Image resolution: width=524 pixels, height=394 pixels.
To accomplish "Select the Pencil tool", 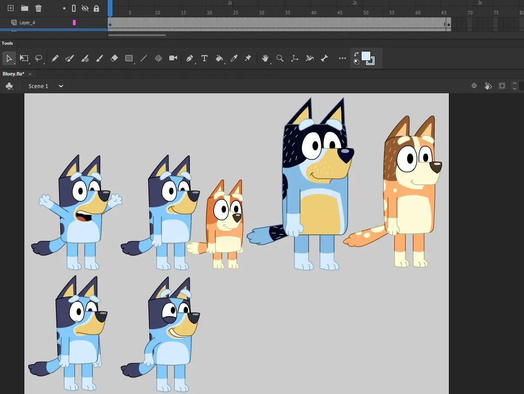I will click(x=55, y=58).
